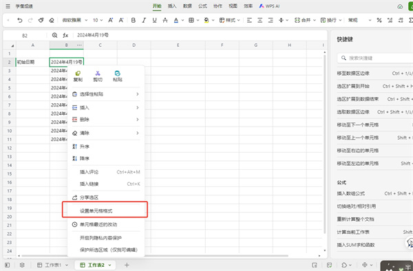413x271 pixels.
Task: Activate the format painter tool
Action: coord(41,20)
